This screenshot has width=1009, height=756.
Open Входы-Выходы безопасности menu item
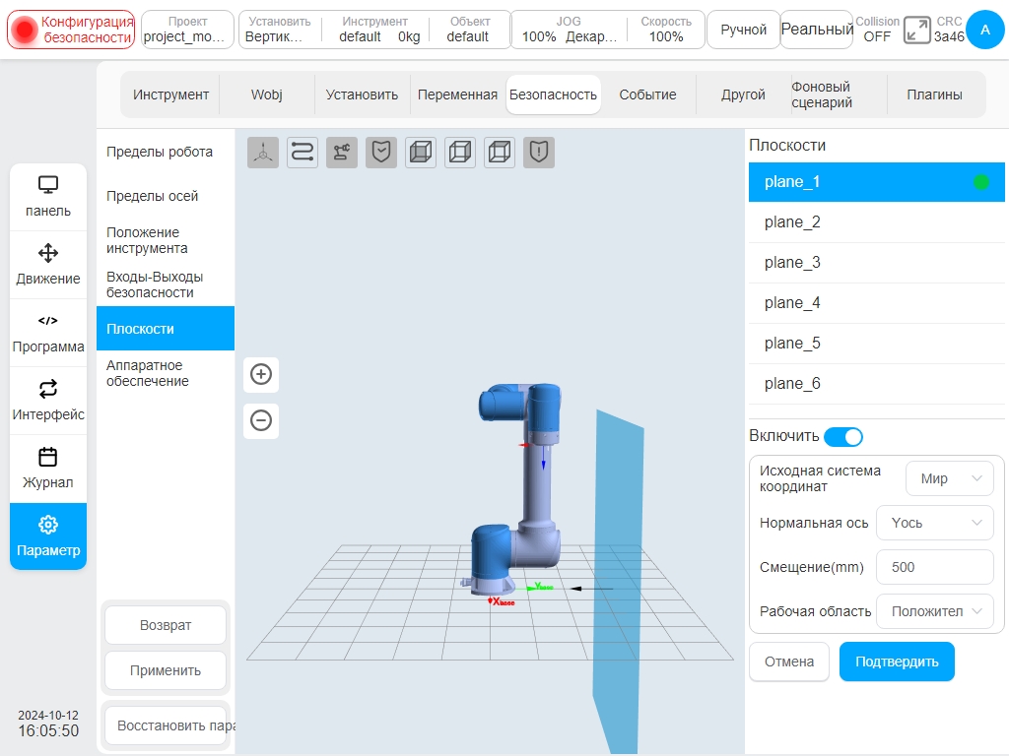(x=166, y=284)
